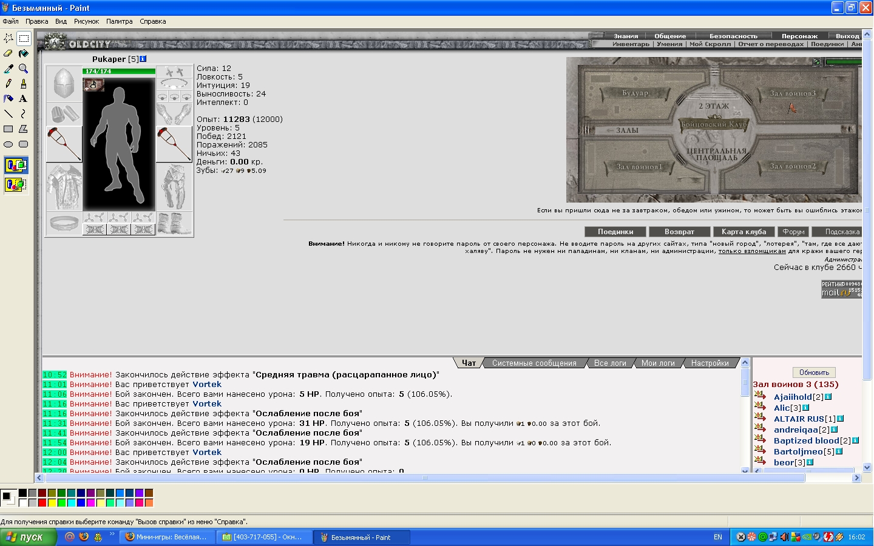Click the info icon next to Pukaper [5]
The image size is (874, 546).
tap(143, 59)
